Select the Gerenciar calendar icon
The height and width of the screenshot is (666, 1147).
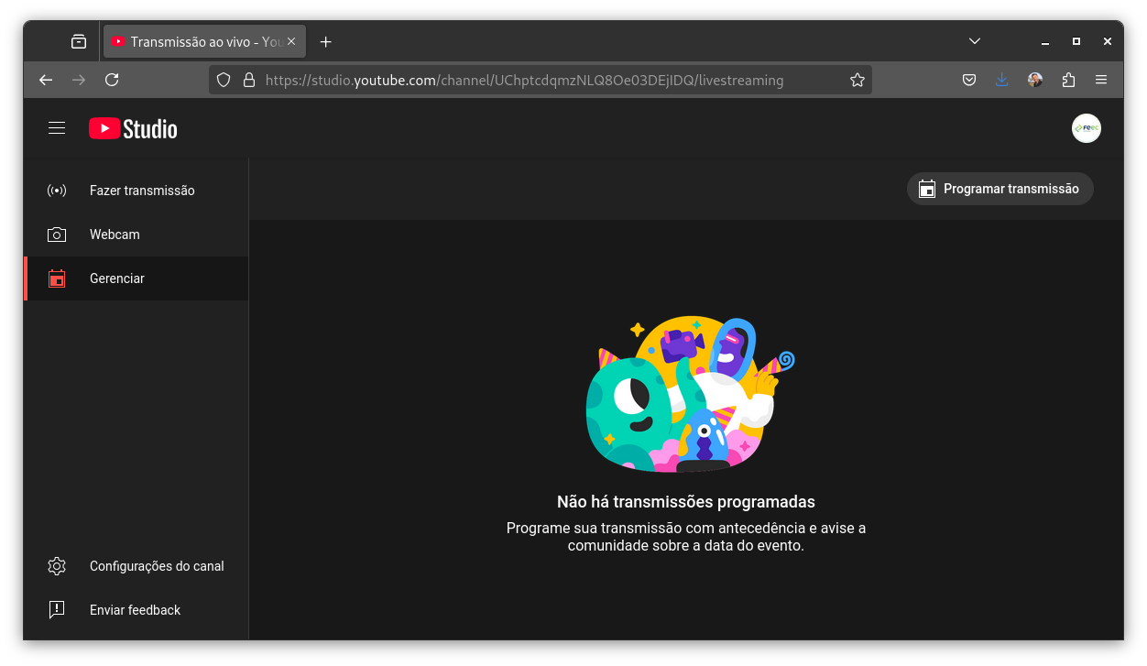tap(57, 278)
